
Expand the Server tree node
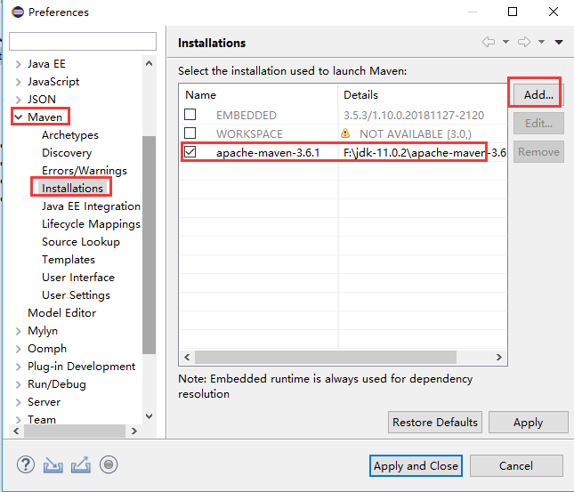point(19,402)
